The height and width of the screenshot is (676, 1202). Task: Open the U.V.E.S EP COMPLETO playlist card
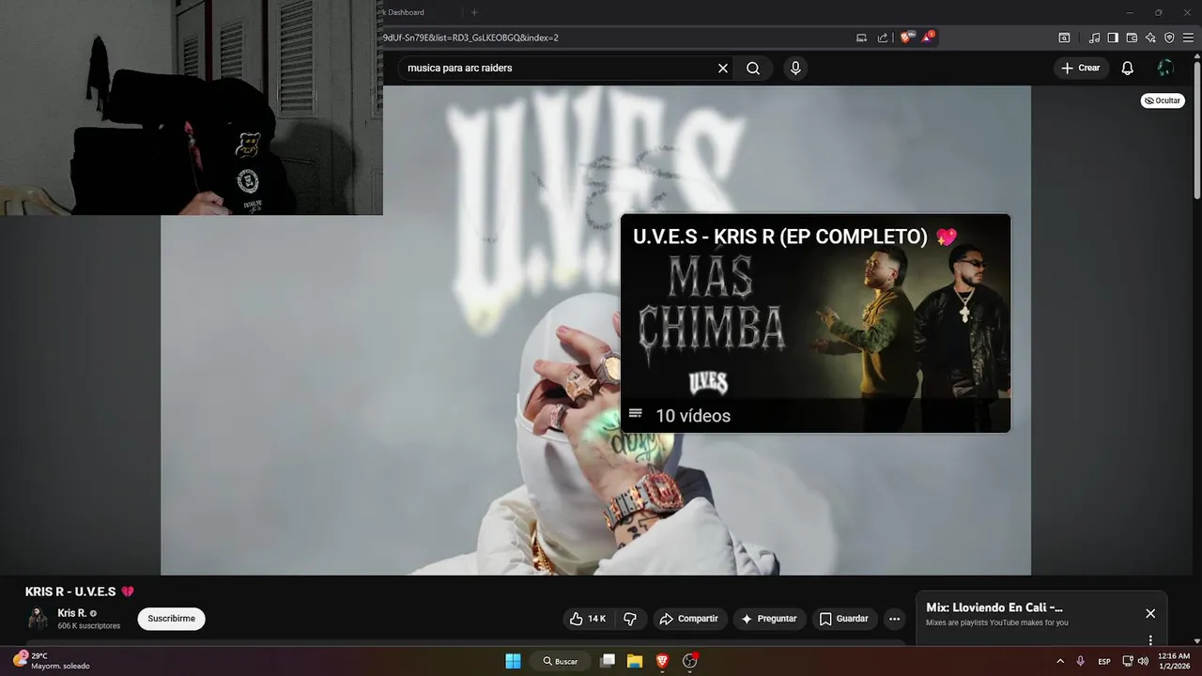[815, 323]
